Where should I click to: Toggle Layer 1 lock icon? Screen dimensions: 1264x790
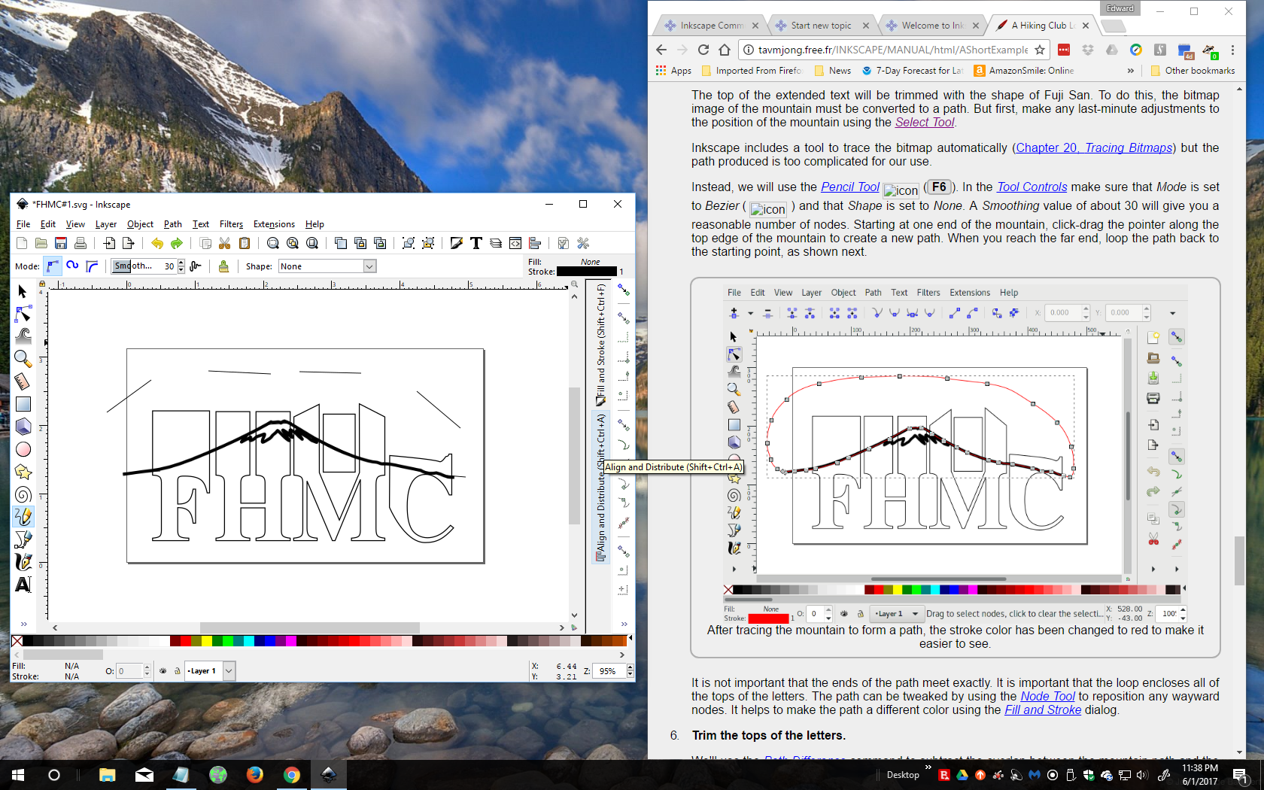(178, 670)
